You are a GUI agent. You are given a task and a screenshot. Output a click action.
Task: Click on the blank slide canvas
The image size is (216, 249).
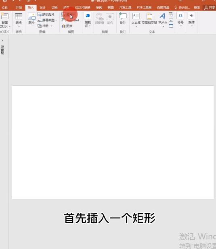[x=113, y=142]
